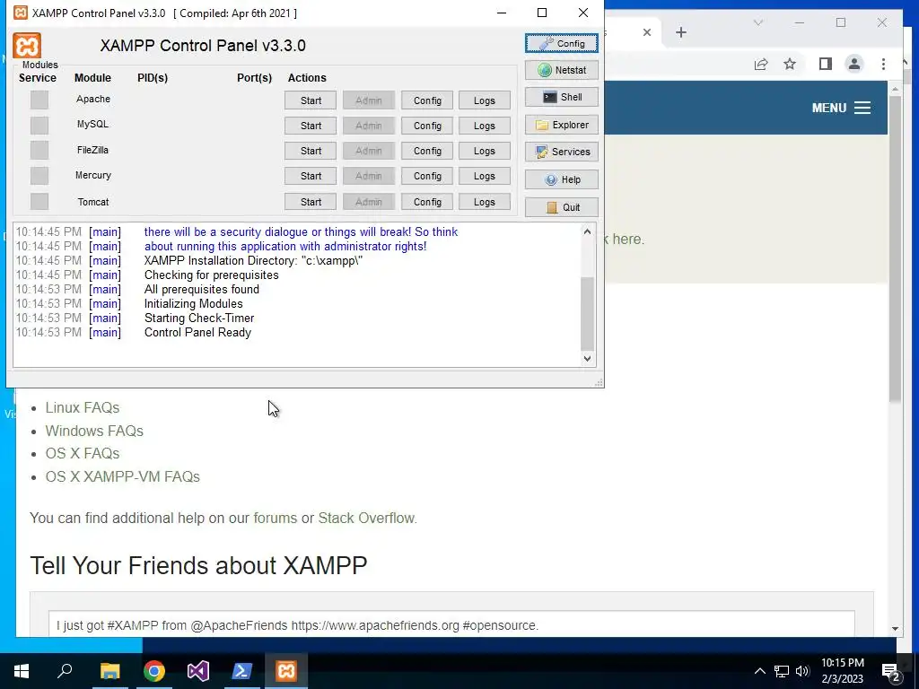Open Config for the FileZilla row
This screenshot has width=919, height=689.
[427, 151]
